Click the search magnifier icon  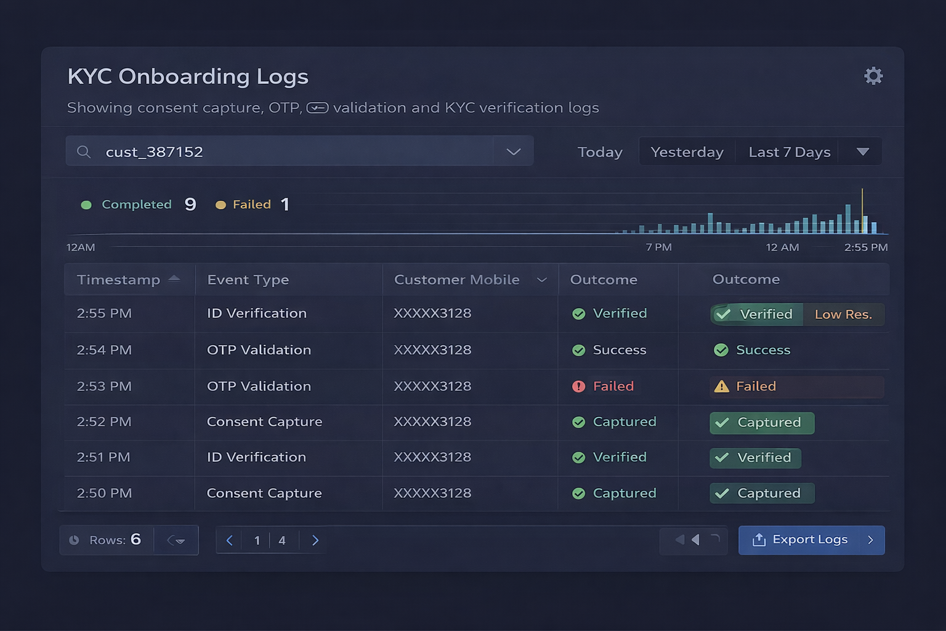coord(84,152)
